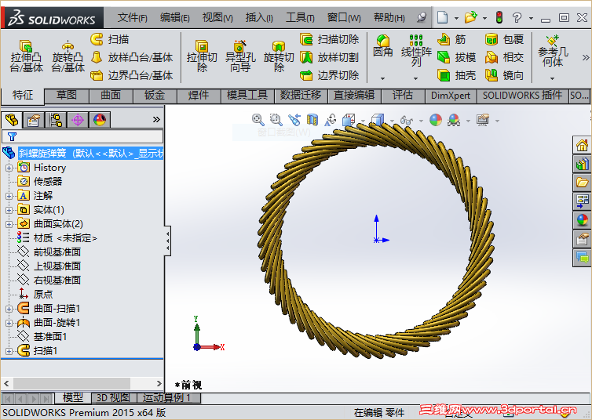Viewport: 592px width, 420px height.
Task: Expand manager tabs with double chevron
Action: tap(156, 120)
